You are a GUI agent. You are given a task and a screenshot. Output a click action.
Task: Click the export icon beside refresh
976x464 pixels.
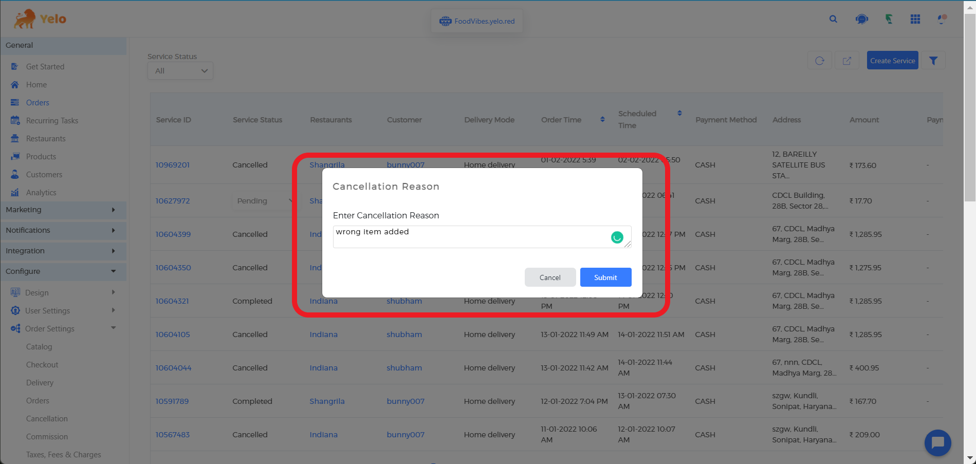point(846,61)
